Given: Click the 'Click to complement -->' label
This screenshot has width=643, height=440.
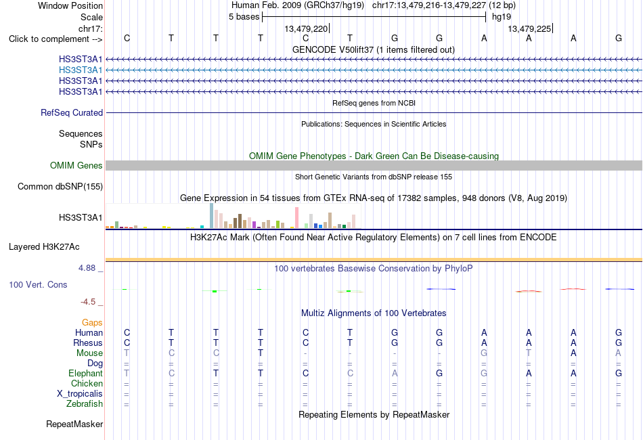Looking at the screenshot, I should tap(56, 39).
